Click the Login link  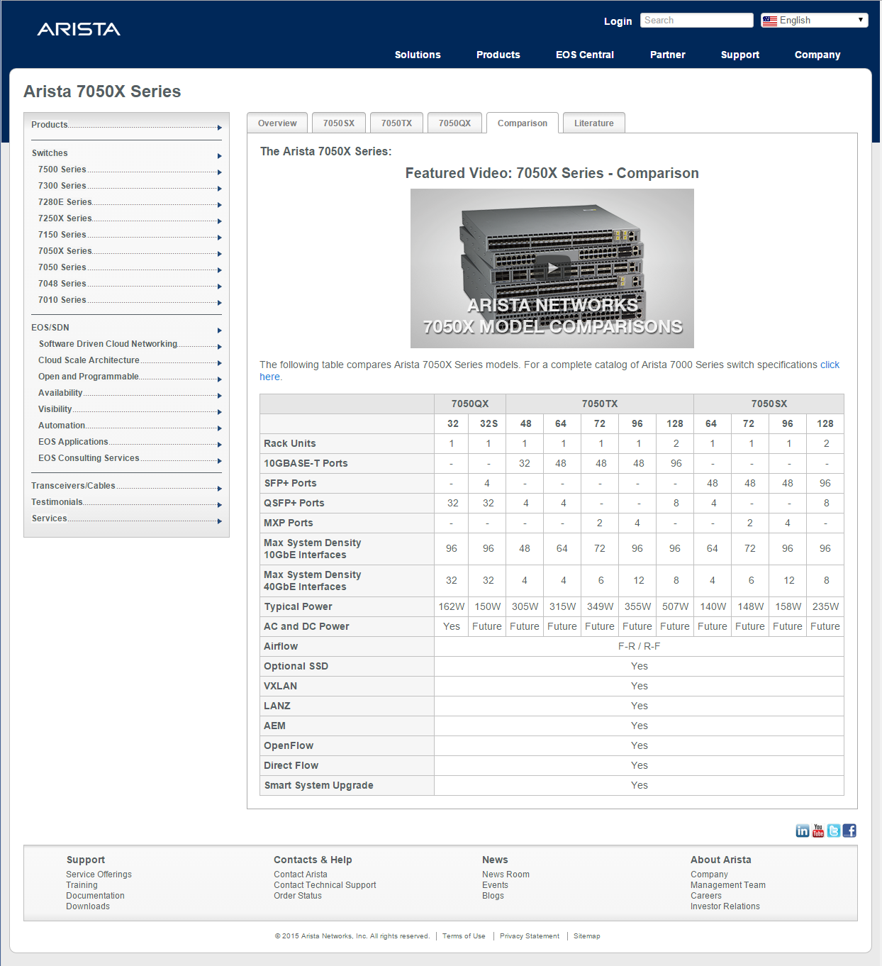pos(618,21)
